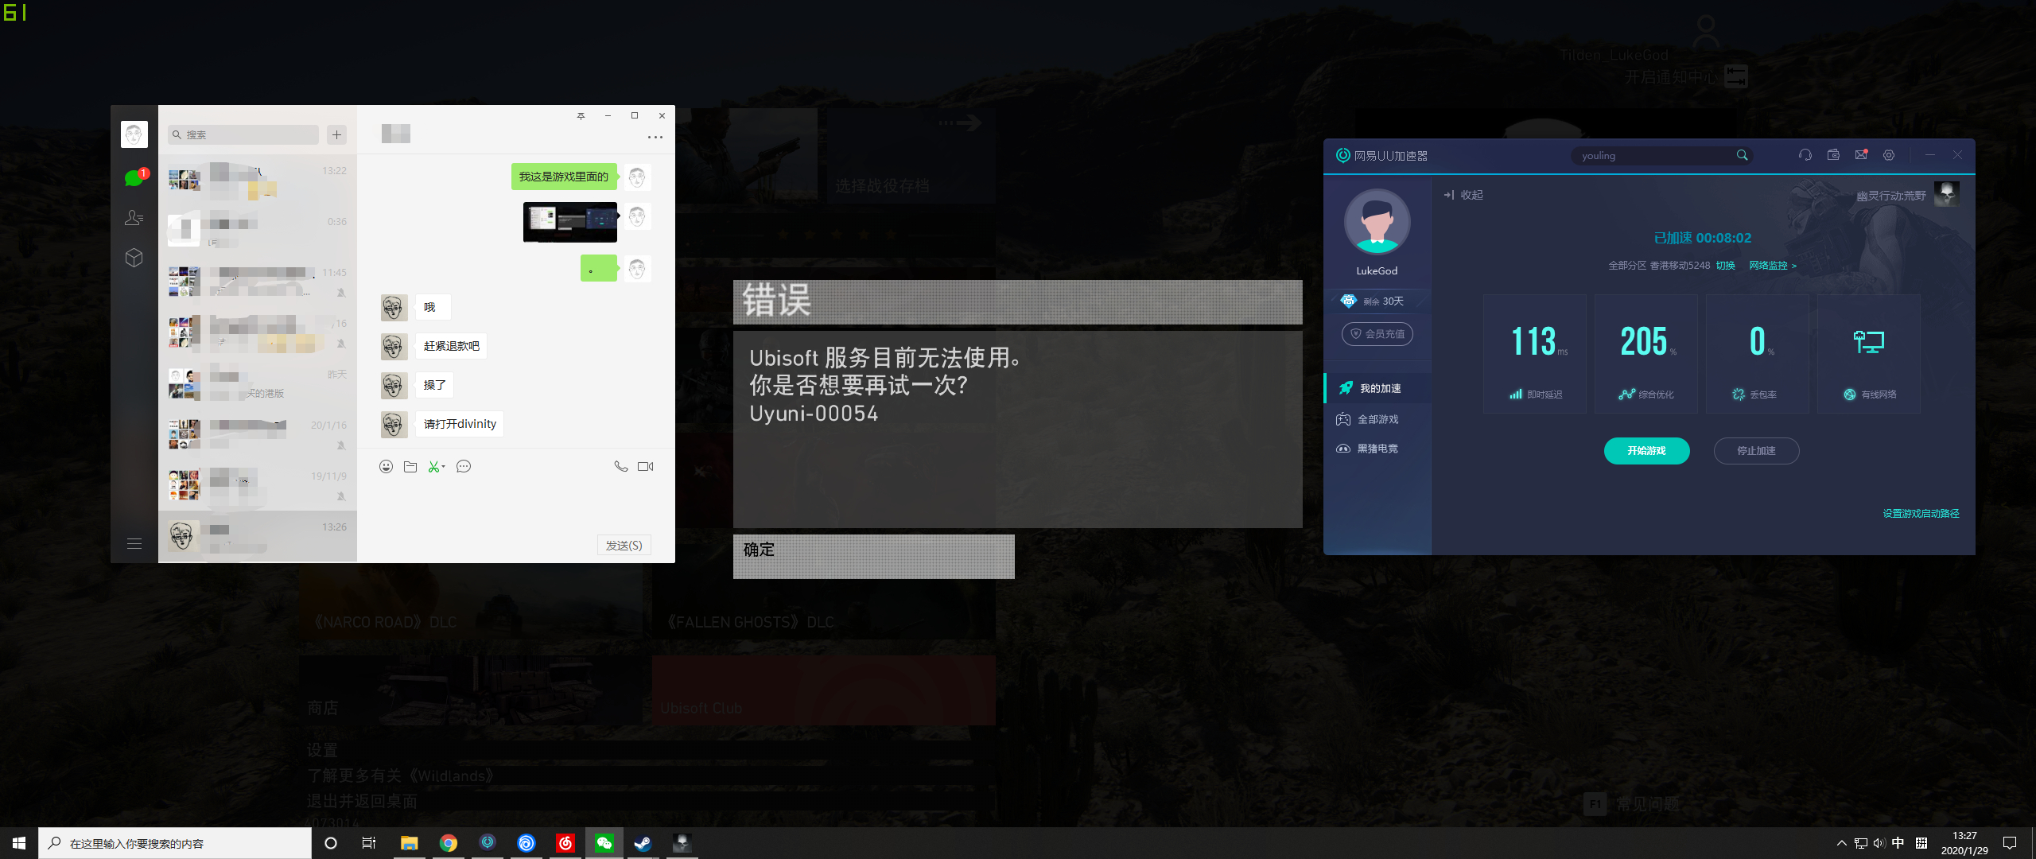Open the WeChat Favorites cube icon
This screenshot has width=2036, height=859.
tap(134, 258)
